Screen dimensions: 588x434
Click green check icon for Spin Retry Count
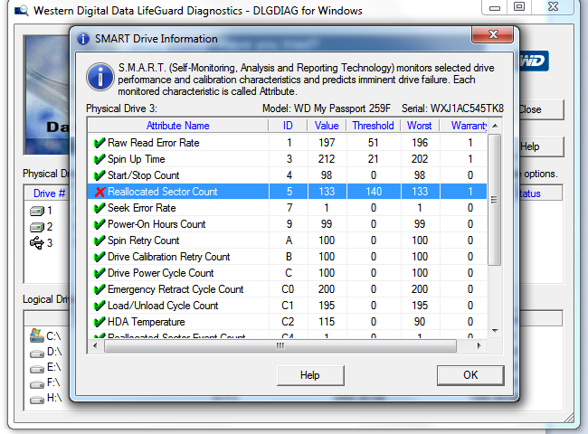click(100, 241)
